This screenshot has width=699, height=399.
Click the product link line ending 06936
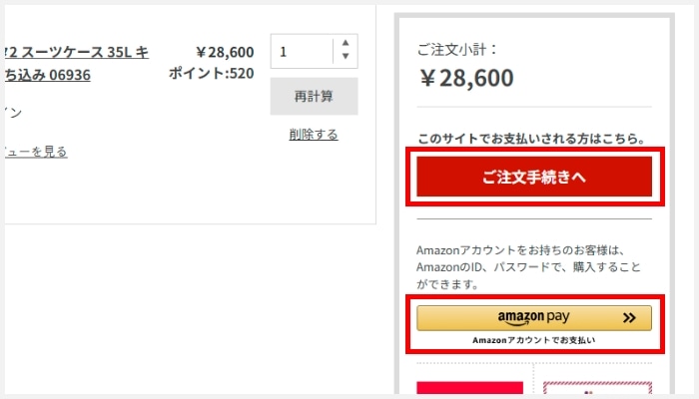tap(48, 74)
